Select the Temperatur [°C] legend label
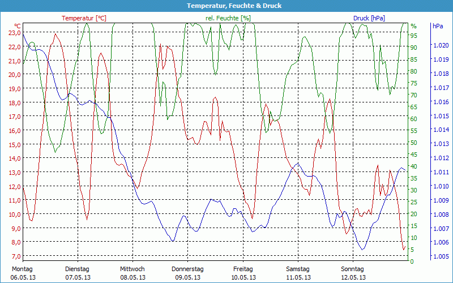 coord(84,18)
